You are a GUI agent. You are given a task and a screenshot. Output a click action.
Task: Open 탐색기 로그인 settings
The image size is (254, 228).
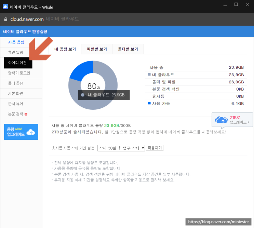19,73
